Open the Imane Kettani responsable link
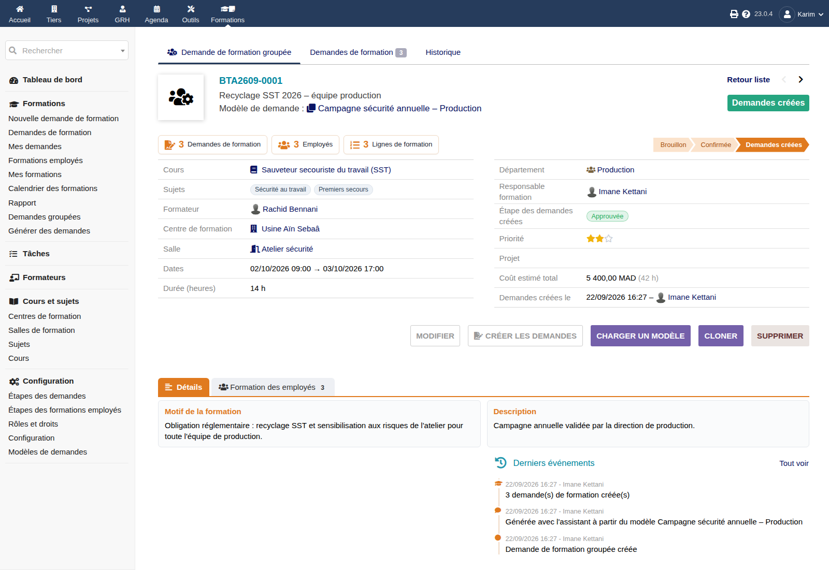Image resolution: width=829 pixels, height=570 pixels. 622,192
